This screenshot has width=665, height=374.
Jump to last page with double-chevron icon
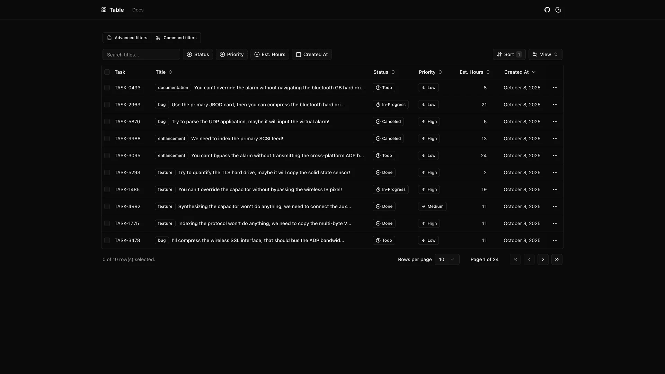click(557, 259)
